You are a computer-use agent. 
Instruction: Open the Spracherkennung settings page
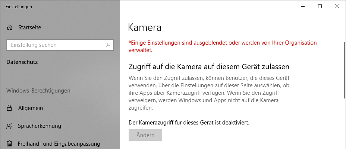40,126
